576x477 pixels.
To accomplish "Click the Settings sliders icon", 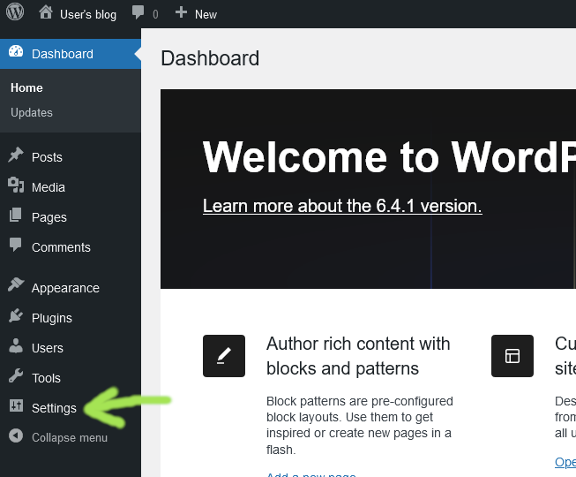I will click(x=16, y=405).
